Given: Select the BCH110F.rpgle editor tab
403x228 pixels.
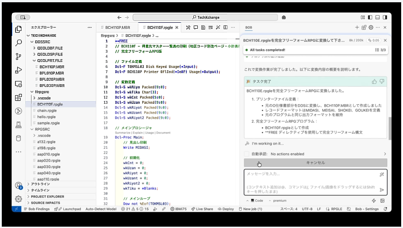Looking at the screenshot, I should coord(160,27).
